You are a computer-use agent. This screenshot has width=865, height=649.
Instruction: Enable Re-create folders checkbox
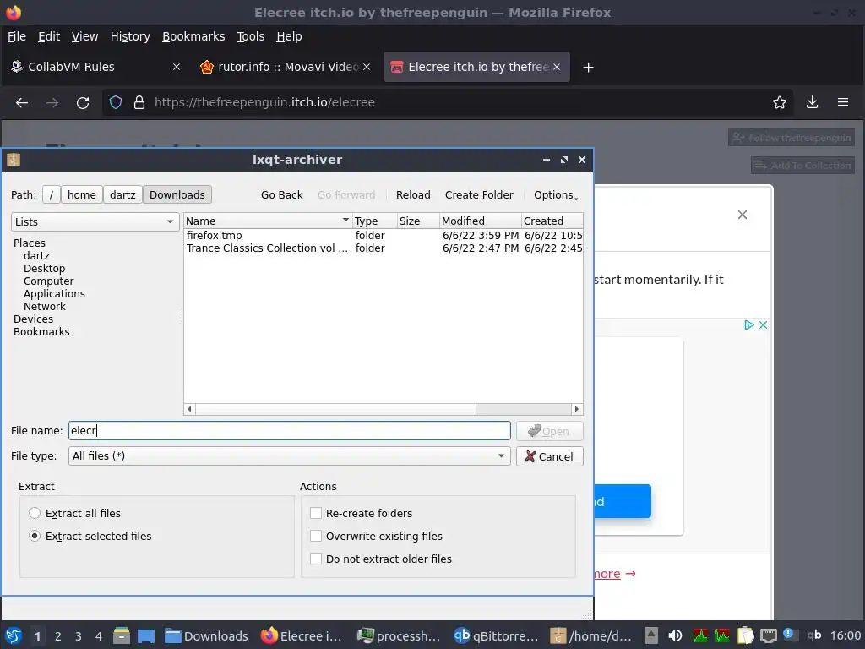click(316, 513)
